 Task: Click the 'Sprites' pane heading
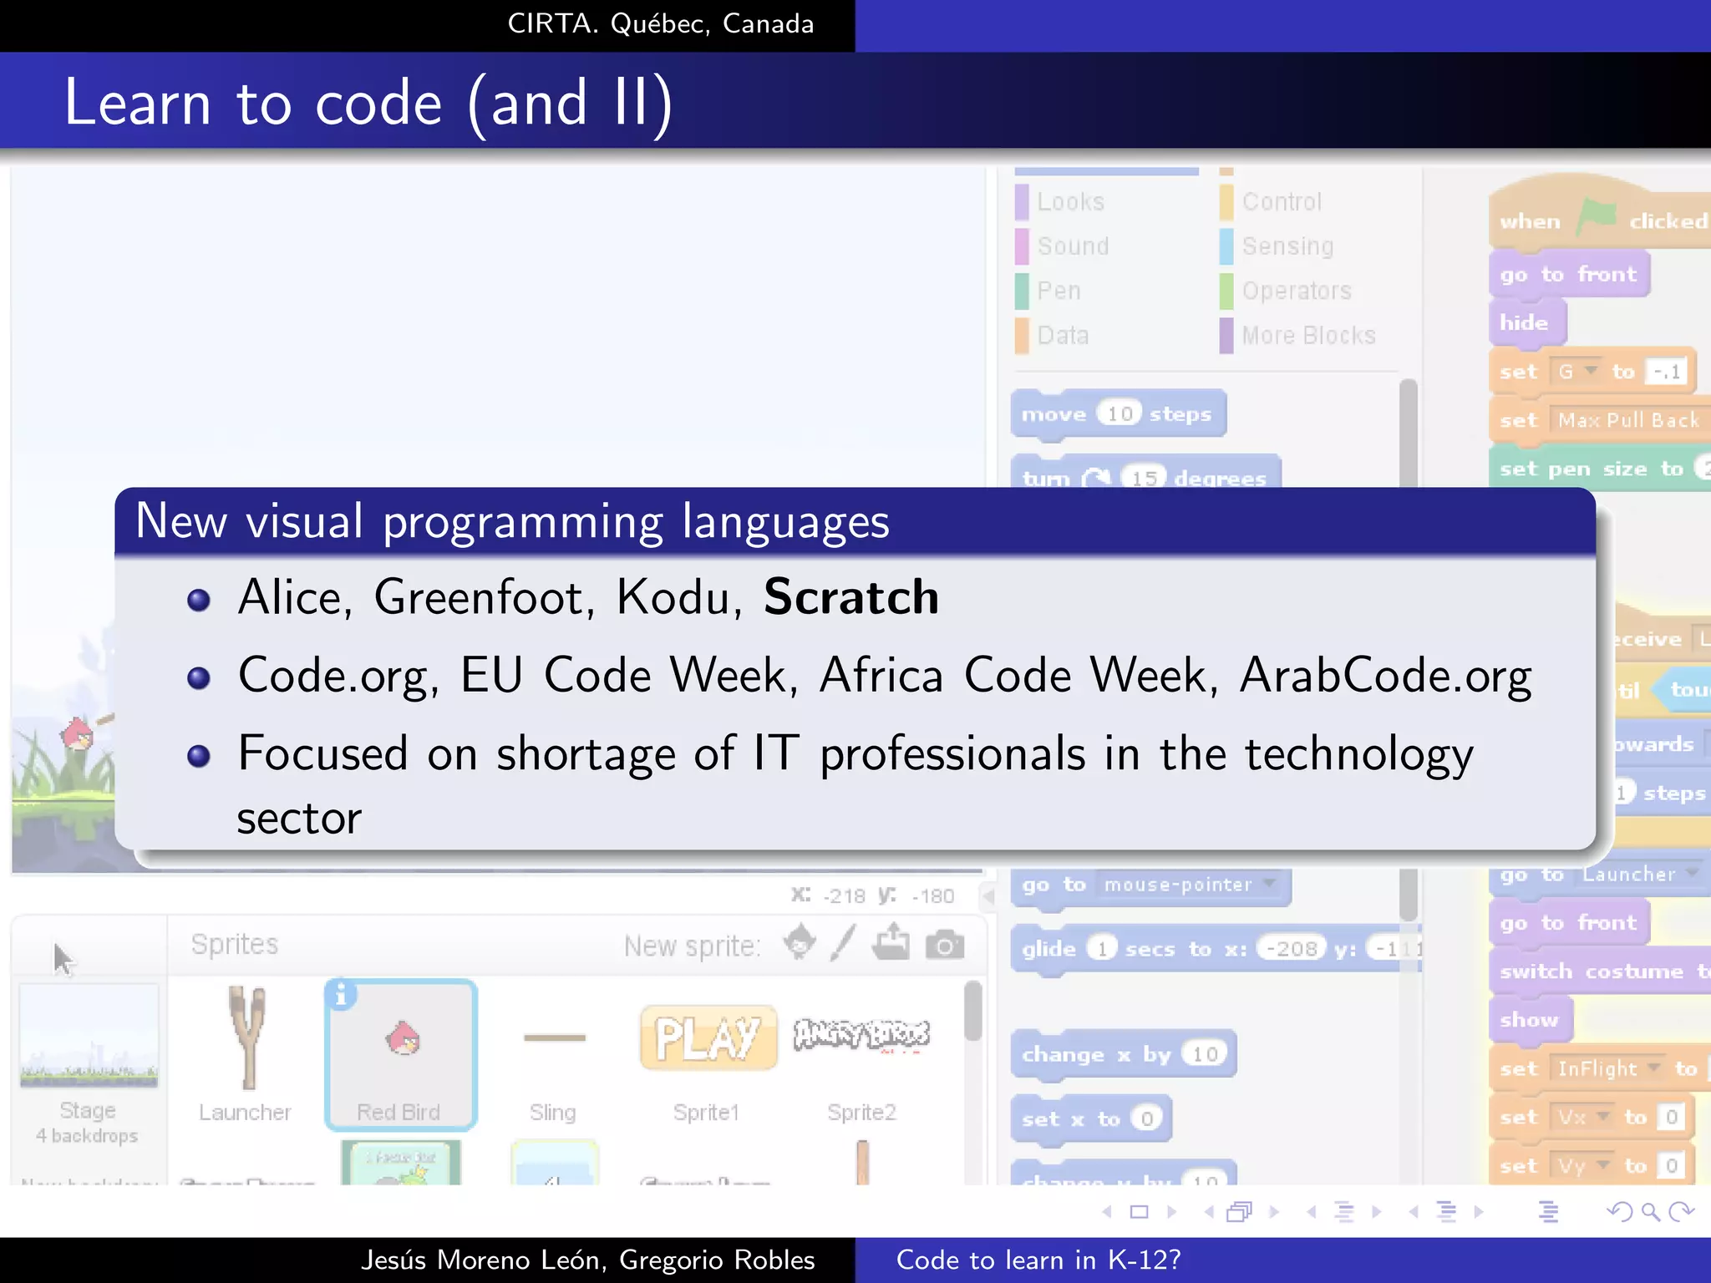click(x=235, y=944)
